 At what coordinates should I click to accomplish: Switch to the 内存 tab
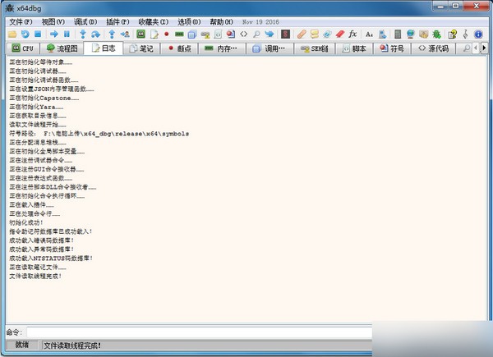click(x=222, y=48)
